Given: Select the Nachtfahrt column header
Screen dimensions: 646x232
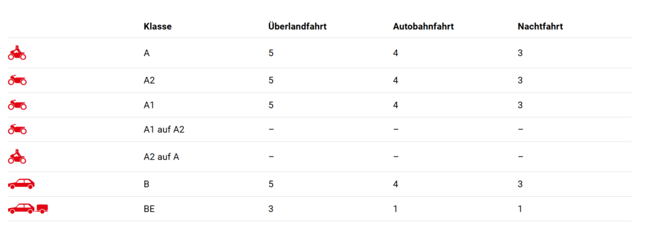Looking at the screenshot, I should click(x=540, y=26).
